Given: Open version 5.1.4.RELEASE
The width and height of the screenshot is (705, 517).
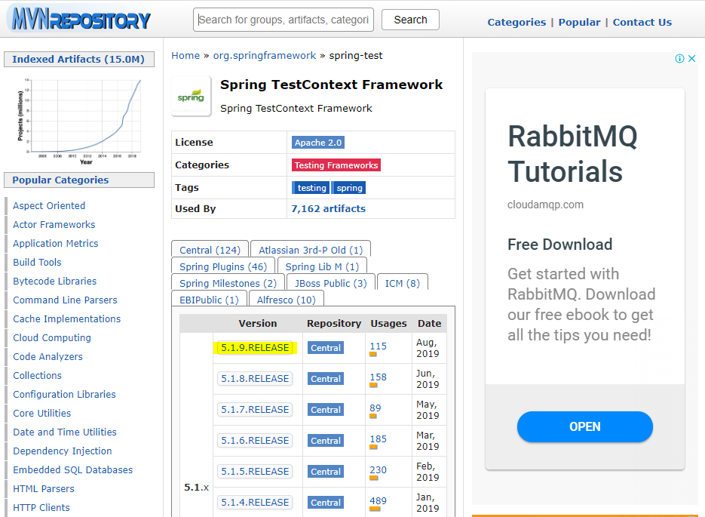Looking at the screenshot, I should point(255,502).
